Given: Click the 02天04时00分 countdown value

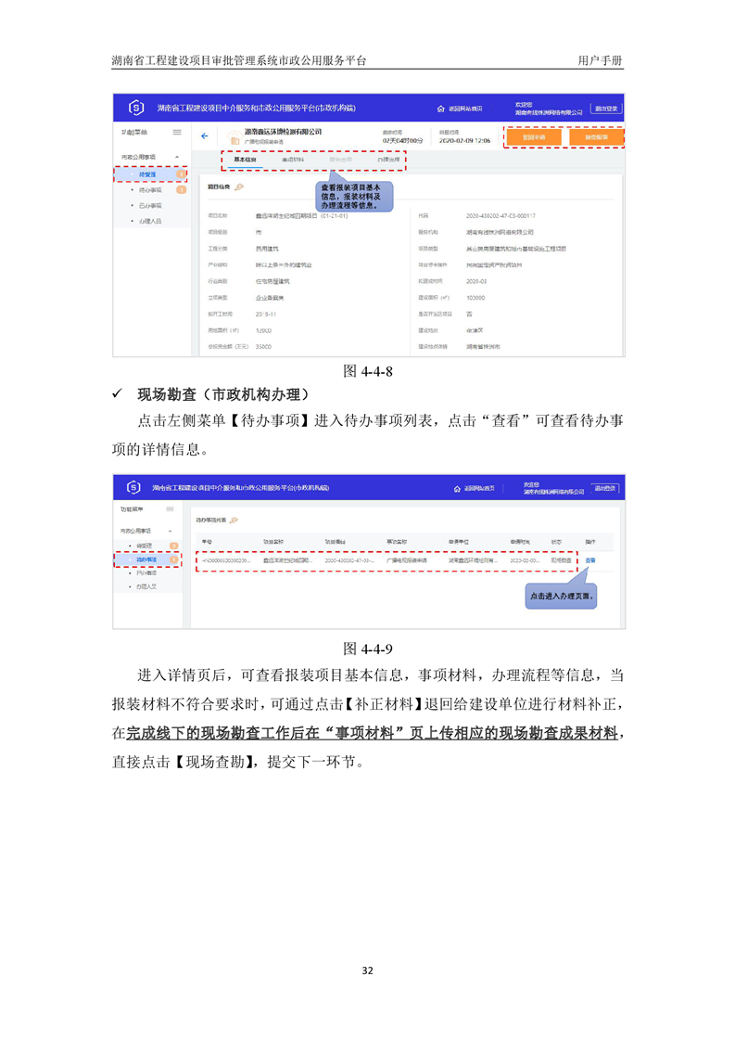Looking at the screenshot, I should [402, 141].
